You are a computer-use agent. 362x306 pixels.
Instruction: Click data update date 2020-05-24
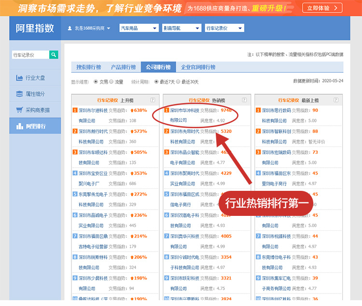333,80
